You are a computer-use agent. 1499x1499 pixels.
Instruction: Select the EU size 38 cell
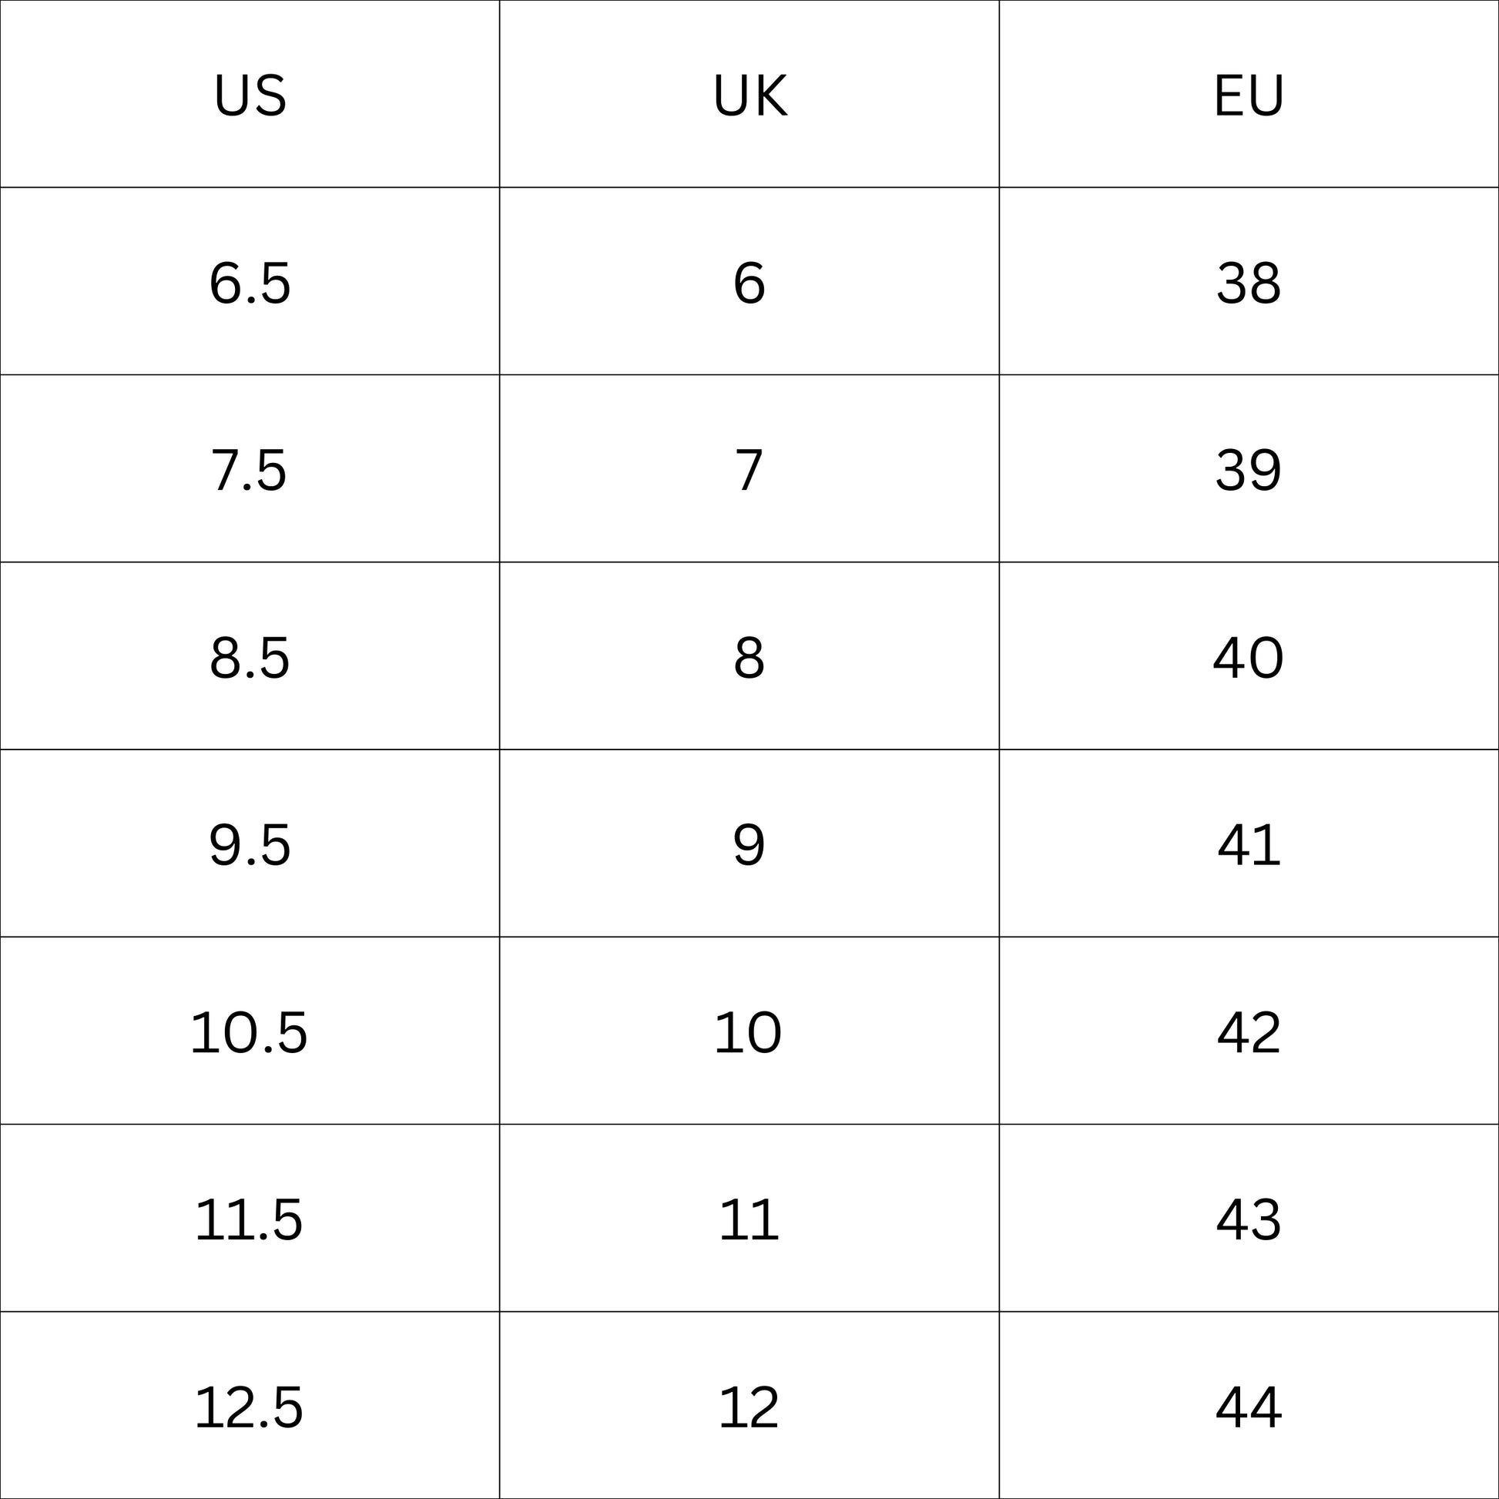coord(1249,283)
